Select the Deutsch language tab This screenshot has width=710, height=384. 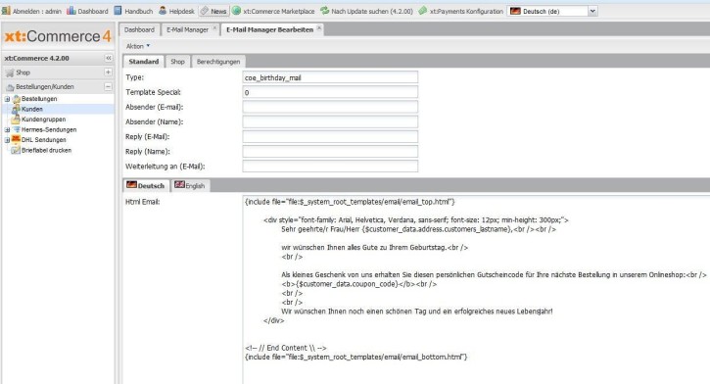pos(146,185)
